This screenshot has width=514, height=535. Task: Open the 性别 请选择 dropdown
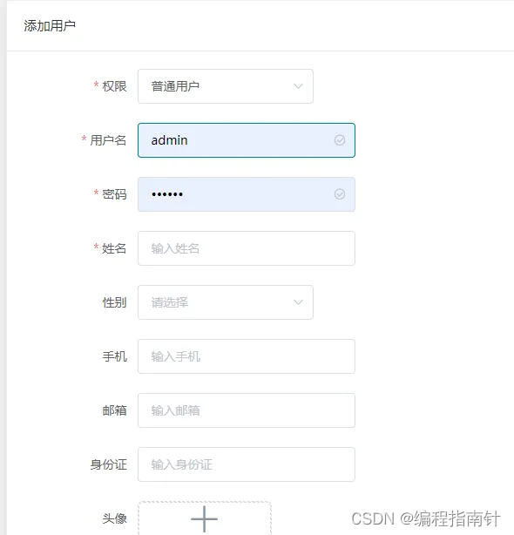pos(226,302)
